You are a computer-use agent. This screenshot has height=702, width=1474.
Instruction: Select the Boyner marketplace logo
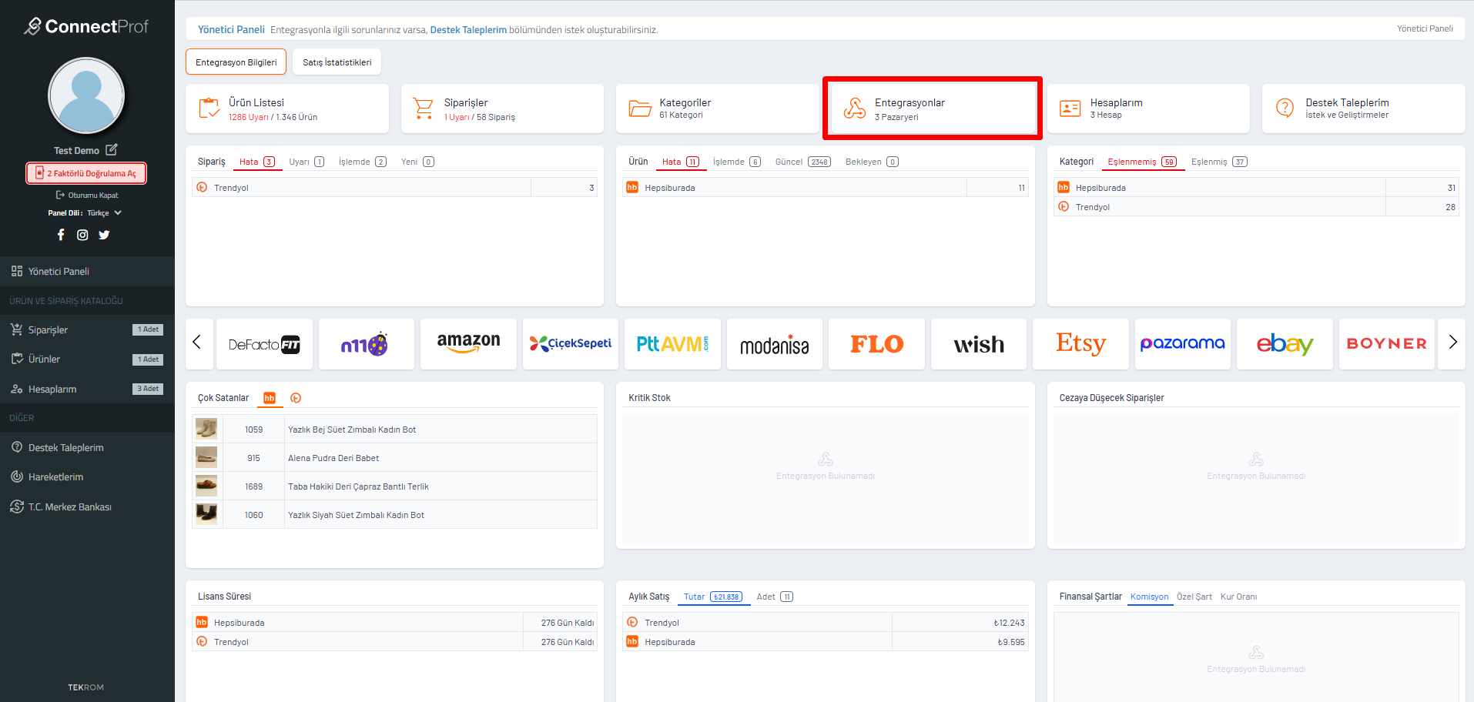coord(1387,344)
